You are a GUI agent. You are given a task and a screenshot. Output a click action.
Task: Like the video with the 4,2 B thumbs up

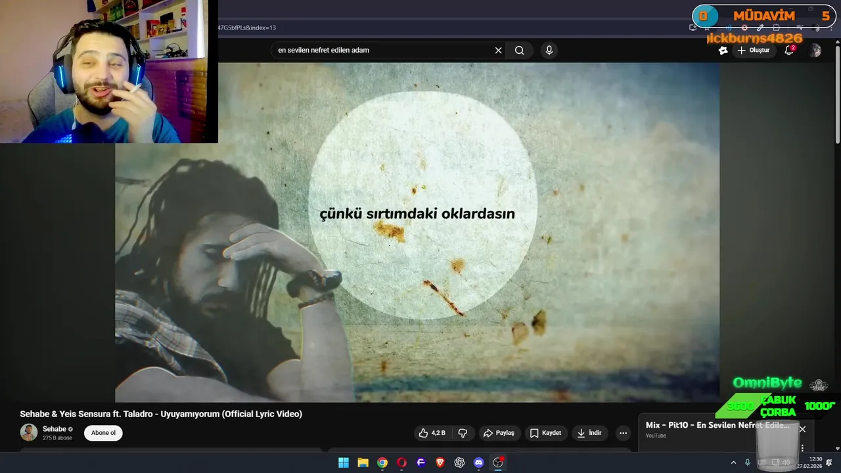(x=432, y=433)
